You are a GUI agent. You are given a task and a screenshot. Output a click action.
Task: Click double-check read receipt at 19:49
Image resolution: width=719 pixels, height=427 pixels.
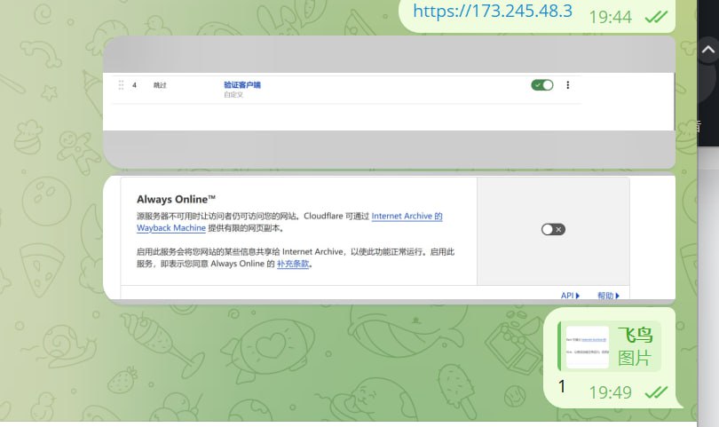click(x=656, y=391)
